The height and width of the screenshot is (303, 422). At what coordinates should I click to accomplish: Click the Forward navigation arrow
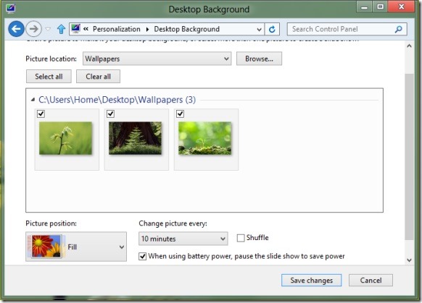tap(33, 29)
